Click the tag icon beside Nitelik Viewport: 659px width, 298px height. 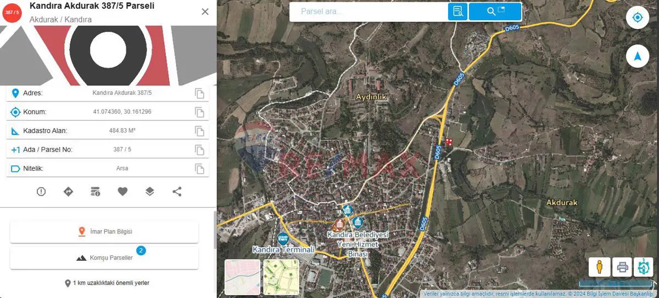click(15, 168)
